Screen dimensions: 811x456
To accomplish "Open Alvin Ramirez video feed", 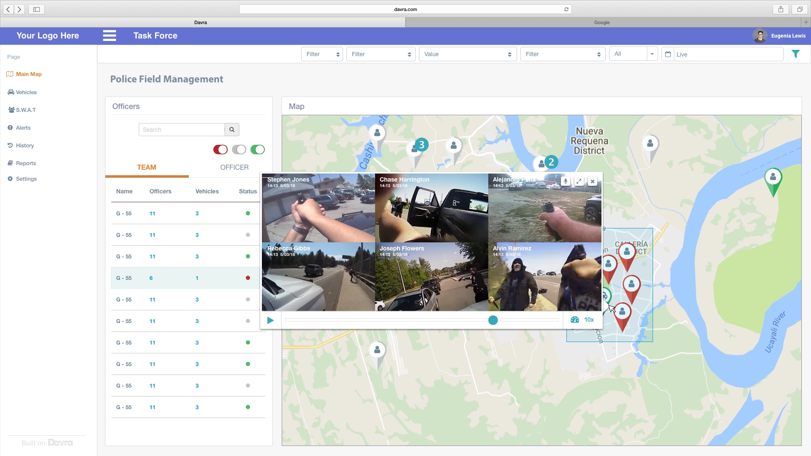I will pyautogui.click(x=545, y=277).
